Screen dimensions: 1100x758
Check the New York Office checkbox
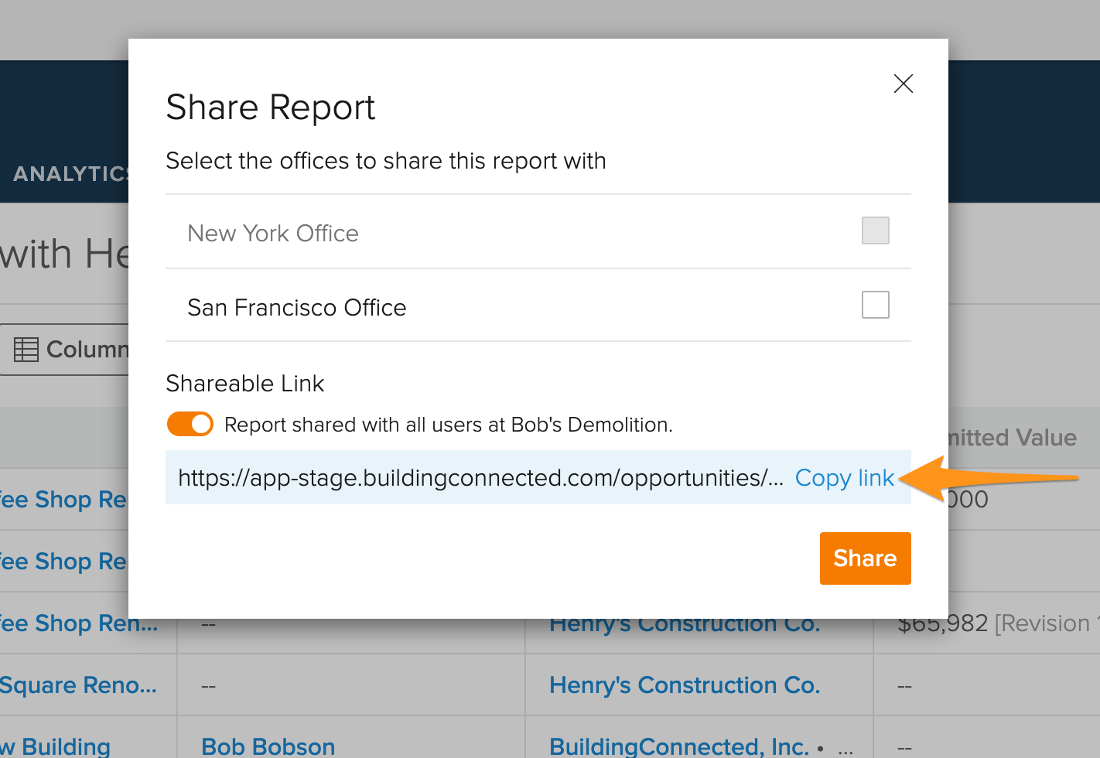click(875, 230)
